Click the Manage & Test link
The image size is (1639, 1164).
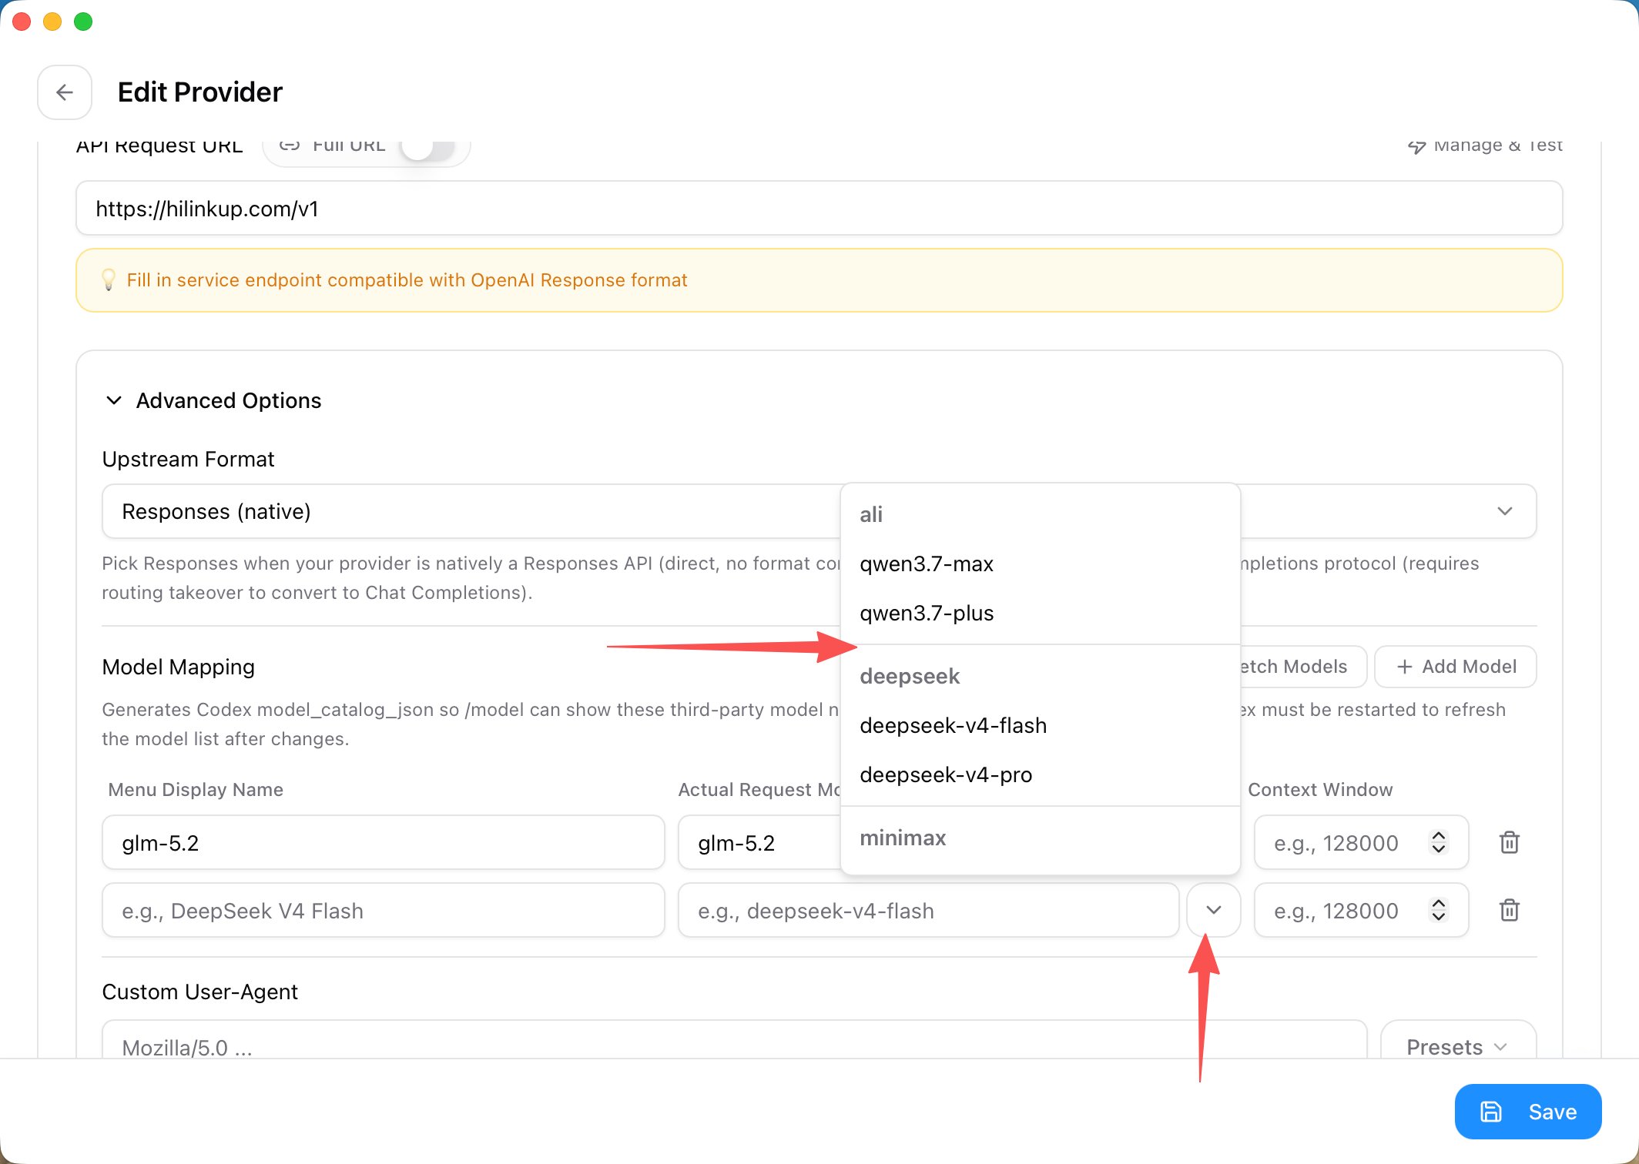tap(1485, 146)
